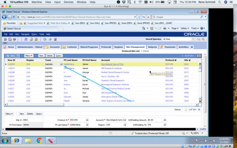
Task: Open the form applet Menu dropdown
Action: (9, 114)
